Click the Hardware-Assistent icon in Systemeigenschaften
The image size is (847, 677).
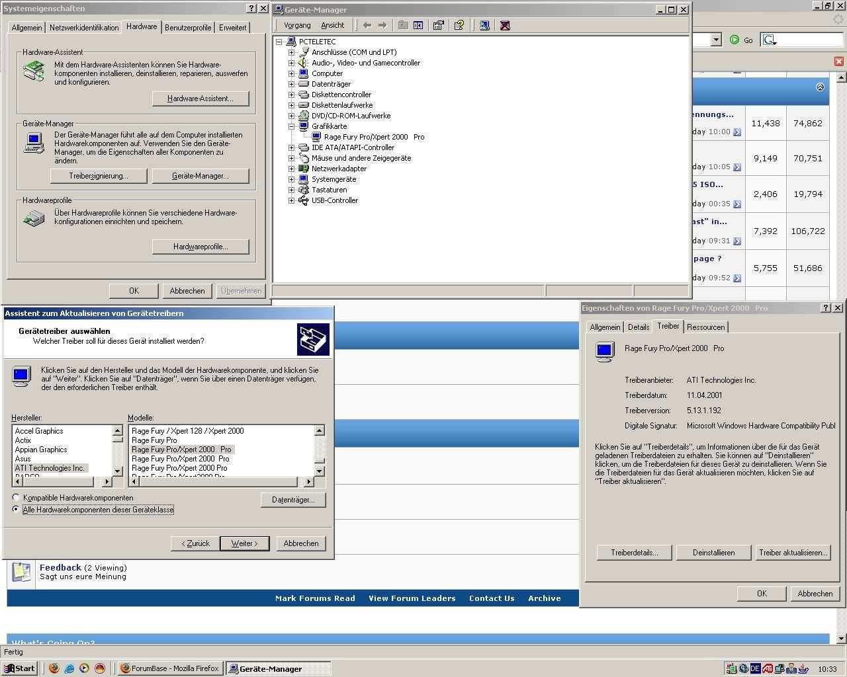[34, 71]
